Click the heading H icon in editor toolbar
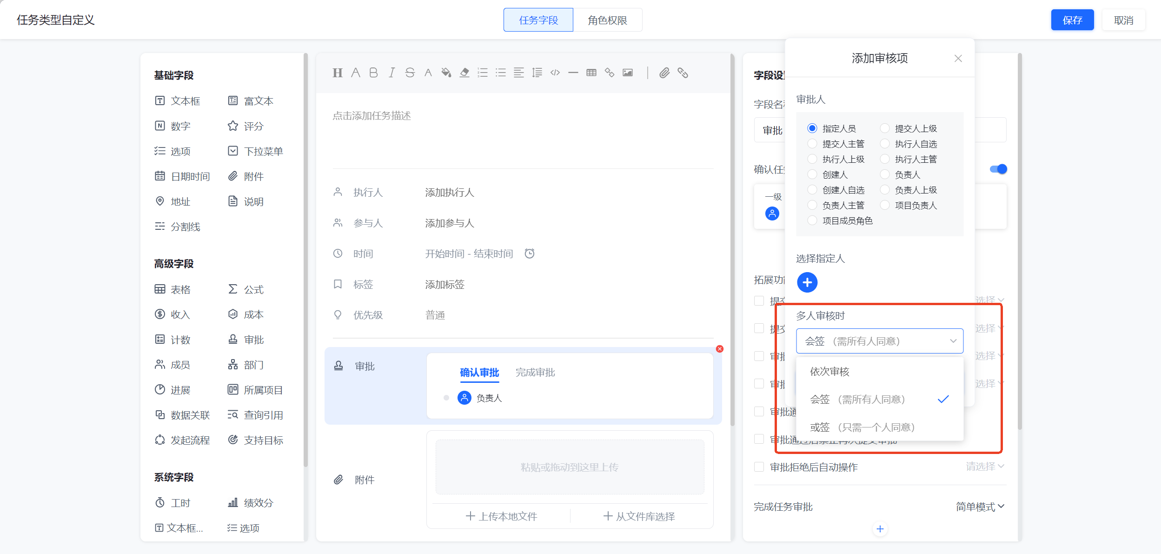Viewport: 1161px width, 554px height. [338, 73]
